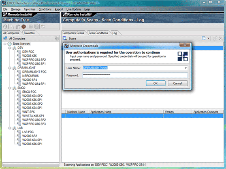Close the Alternate Credentials dialog
This screenshot has width=226, height=169.
pyautogui.click(x=185, y=45)
